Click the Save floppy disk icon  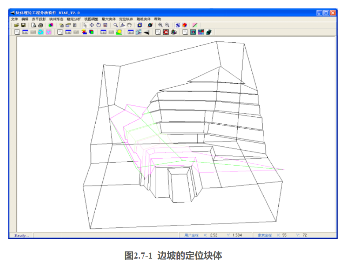[23, 26]
